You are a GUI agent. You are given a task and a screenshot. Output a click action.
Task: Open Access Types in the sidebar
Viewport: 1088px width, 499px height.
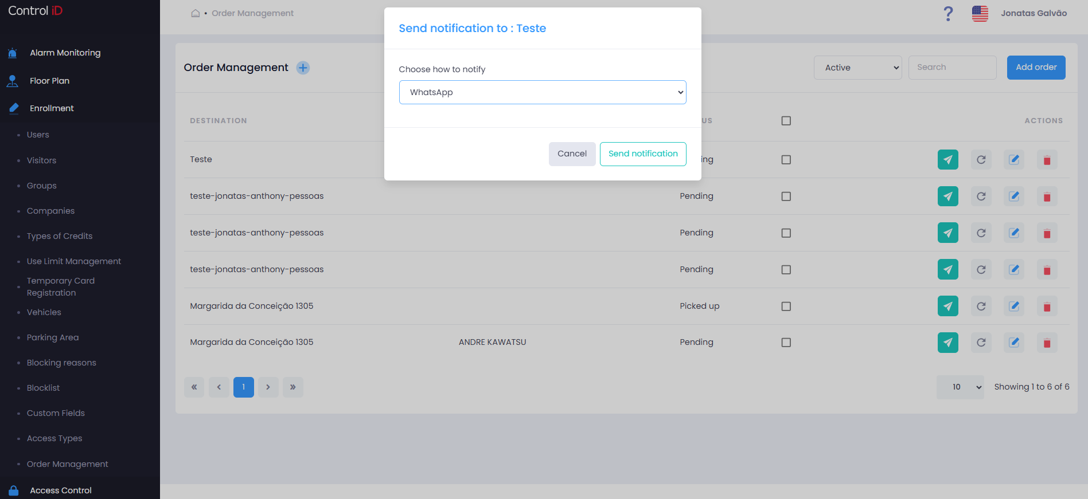[54, 438]
